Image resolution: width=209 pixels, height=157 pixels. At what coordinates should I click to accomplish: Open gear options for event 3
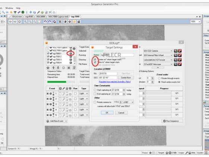point(51,104)
